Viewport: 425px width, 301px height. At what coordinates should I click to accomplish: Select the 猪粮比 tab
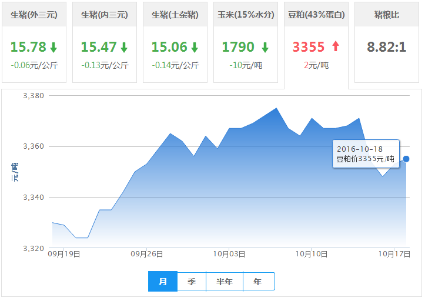point(387,42)
